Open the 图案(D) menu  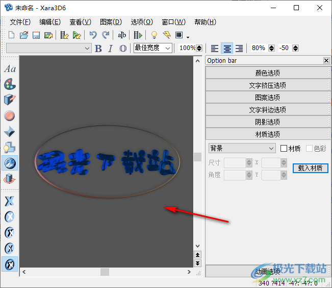pyautogui.click(x=111, y=22)
